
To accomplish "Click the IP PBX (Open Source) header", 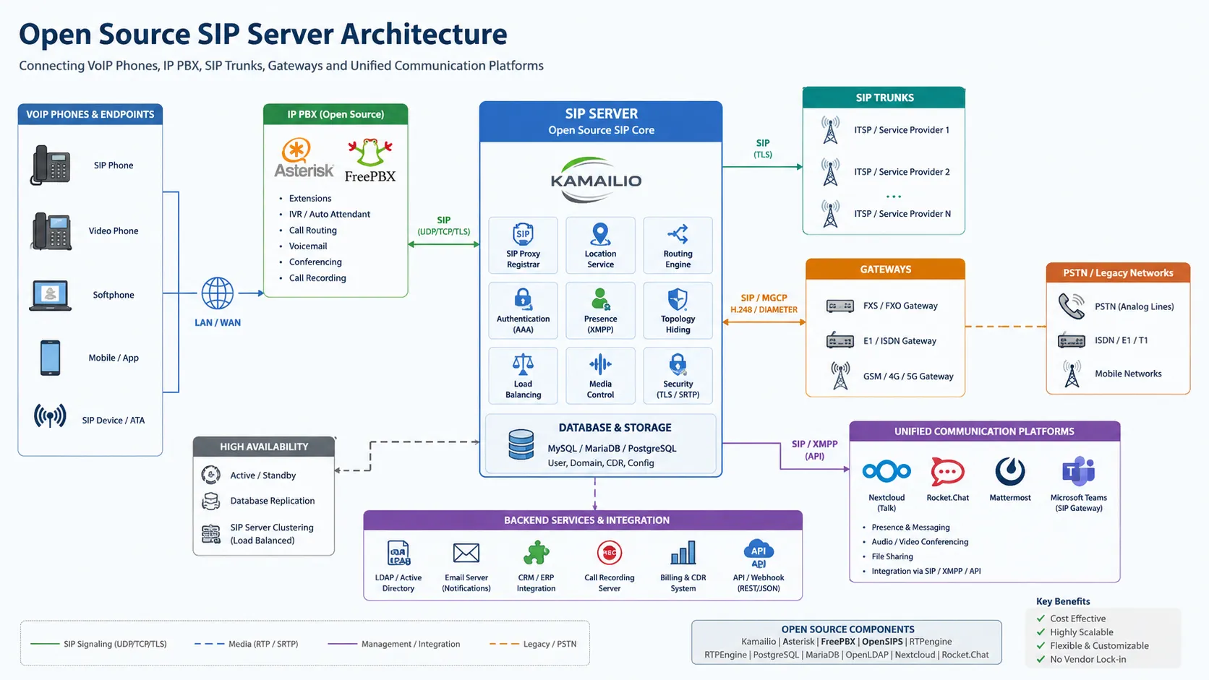I will [x=336, y=114].
